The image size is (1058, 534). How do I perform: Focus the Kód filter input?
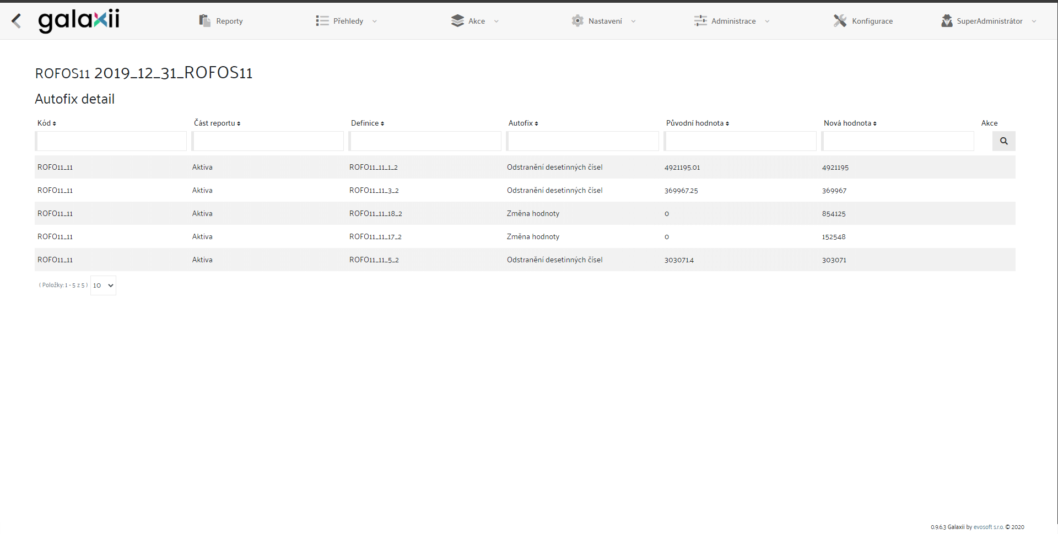pyautogui.click(x=112, y=141)
